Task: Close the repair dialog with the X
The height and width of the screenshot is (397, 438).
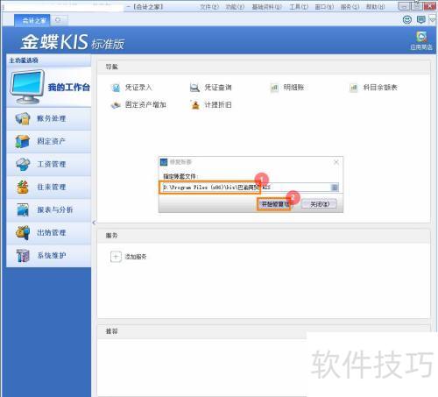Action: [336, 162]
